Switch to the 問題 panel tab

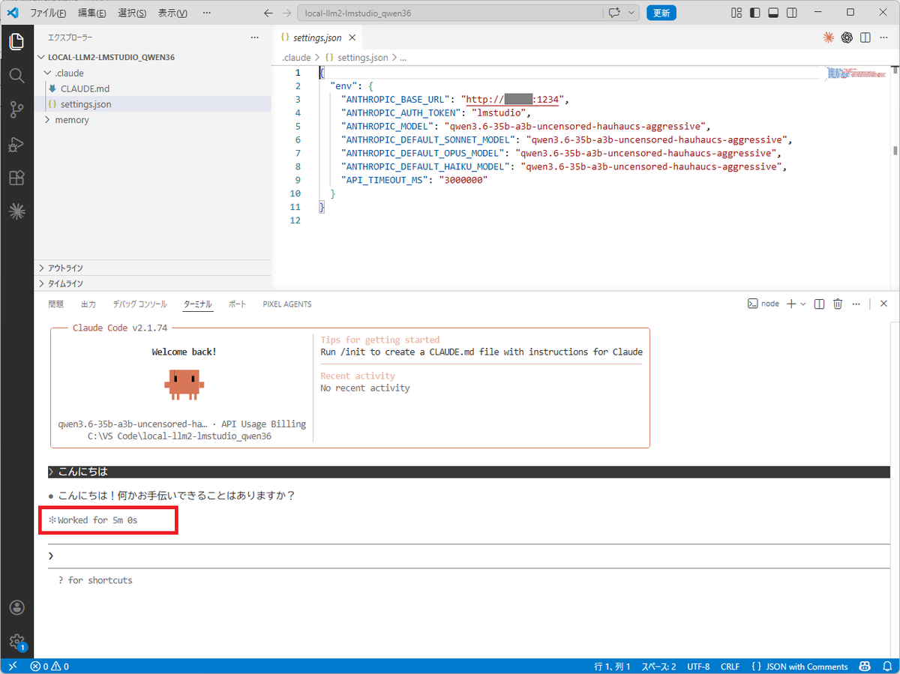[55, 304]
